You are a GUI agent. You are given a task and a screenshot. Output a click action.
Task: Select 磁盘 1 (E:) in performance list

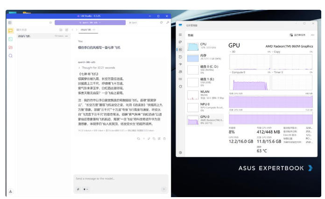(x=205, y=82)
